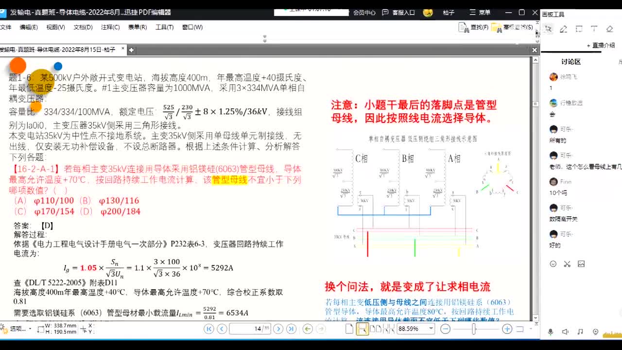Image resolution: width=622 pixels, height=350 pixels.
Task: Choose the rectangle shape board tool
Action: coord(579,29)
